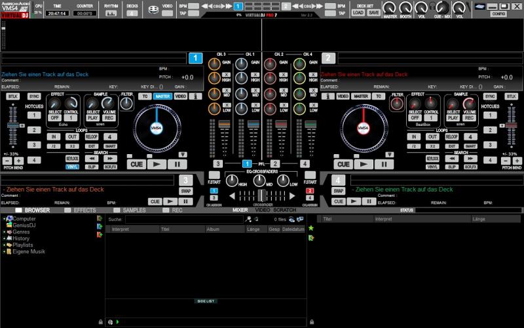Toggle effect OFF button on deck 1
Screen dimensions: 524x328
tap(54, 118)
